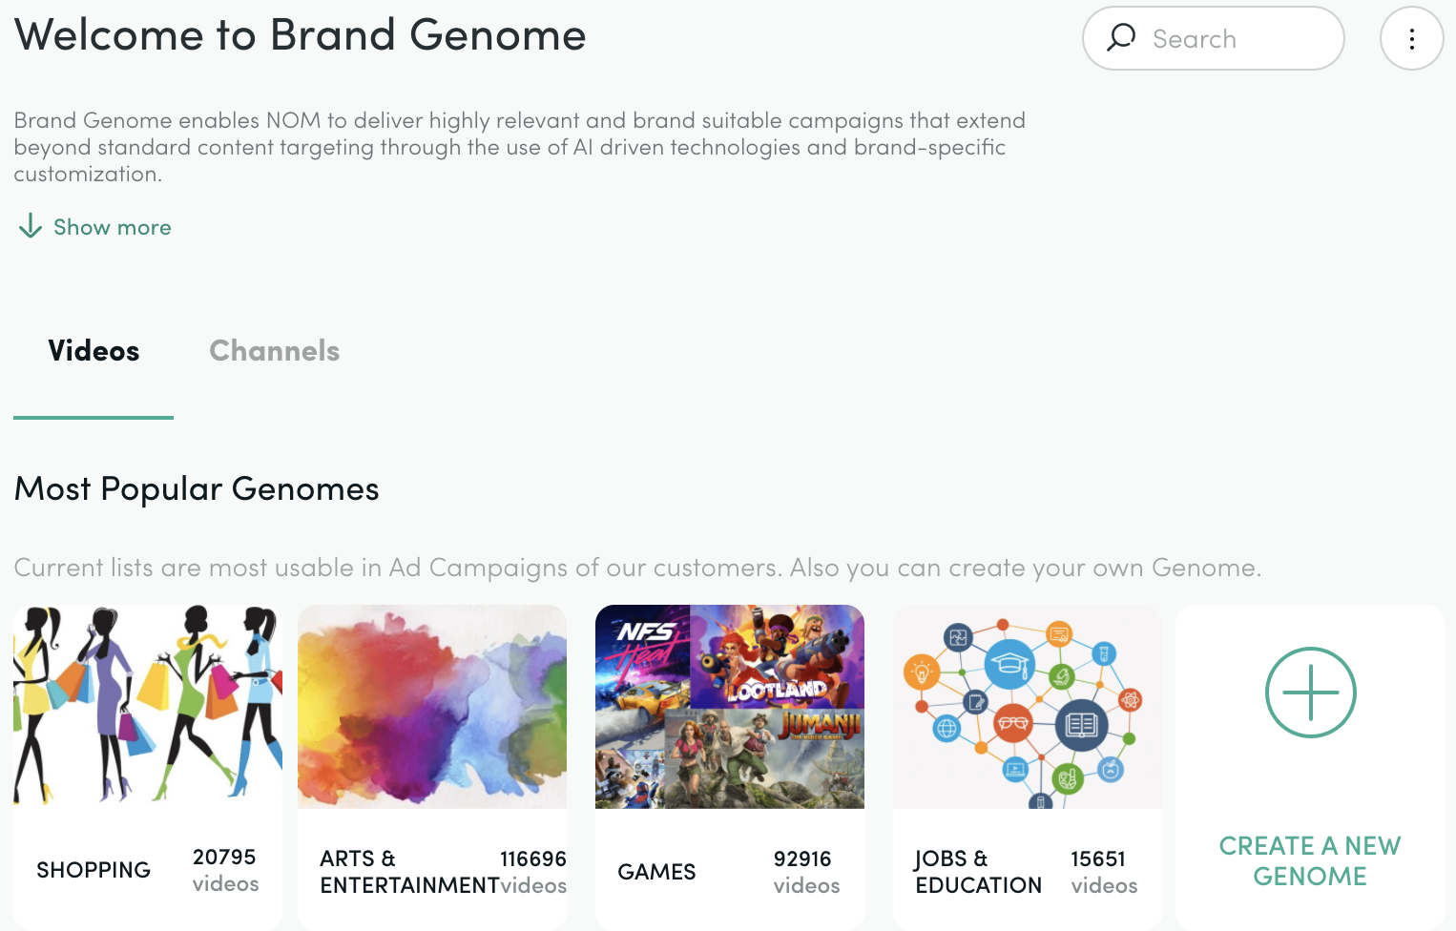
Task: Expand description with Show more
Action: (x=112, y=227)
